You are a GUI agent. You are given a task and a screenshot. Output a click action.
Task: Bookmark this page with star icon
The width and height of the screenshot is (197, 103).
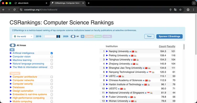coord(180,10)
